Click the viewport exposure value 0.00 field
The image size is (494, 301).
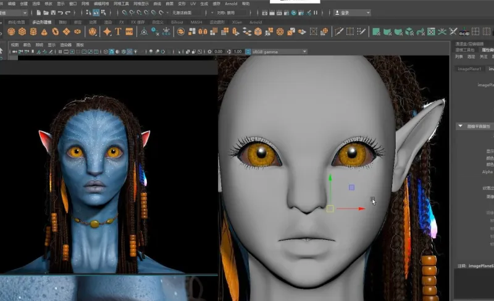click(x=219, y=52)
